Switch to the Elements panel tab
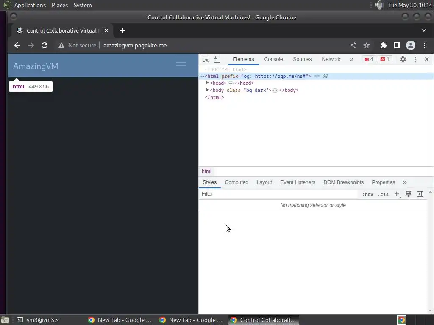 pyautogui.click(x=243, y=59)
